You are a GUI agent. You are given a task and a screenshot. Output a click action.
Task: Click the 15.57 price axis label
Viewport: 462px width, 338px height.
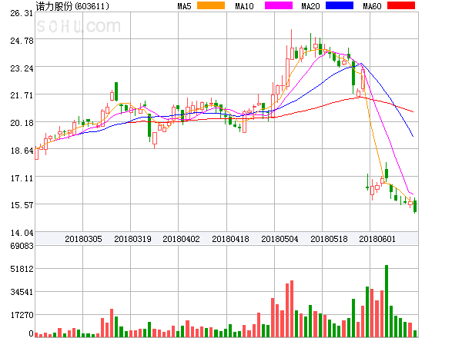22,205
